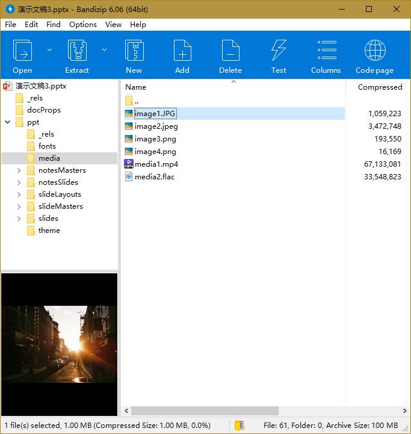Image resolution: width=411 pixels, height=434 pixels.
Task: Sort by the Compressed column header
Action: (x=379, y=87)
